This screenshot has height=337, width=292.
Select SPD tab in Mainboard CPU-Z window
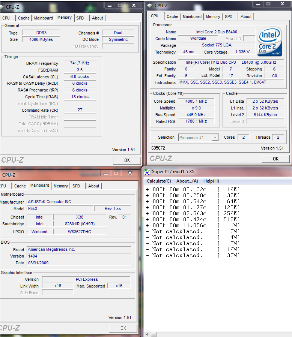[76, 186]
